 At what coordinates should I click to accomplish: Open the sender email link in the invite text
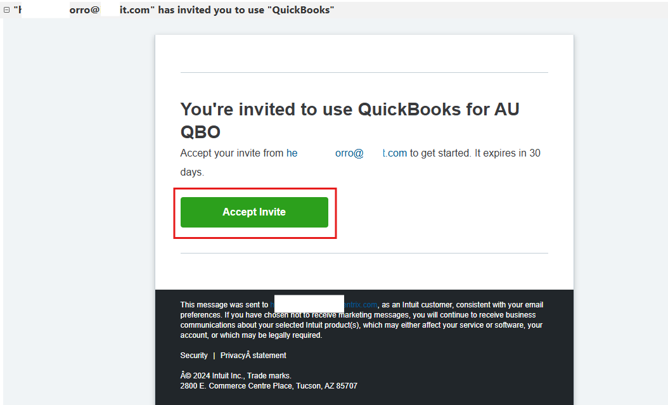tap(346, 153)
